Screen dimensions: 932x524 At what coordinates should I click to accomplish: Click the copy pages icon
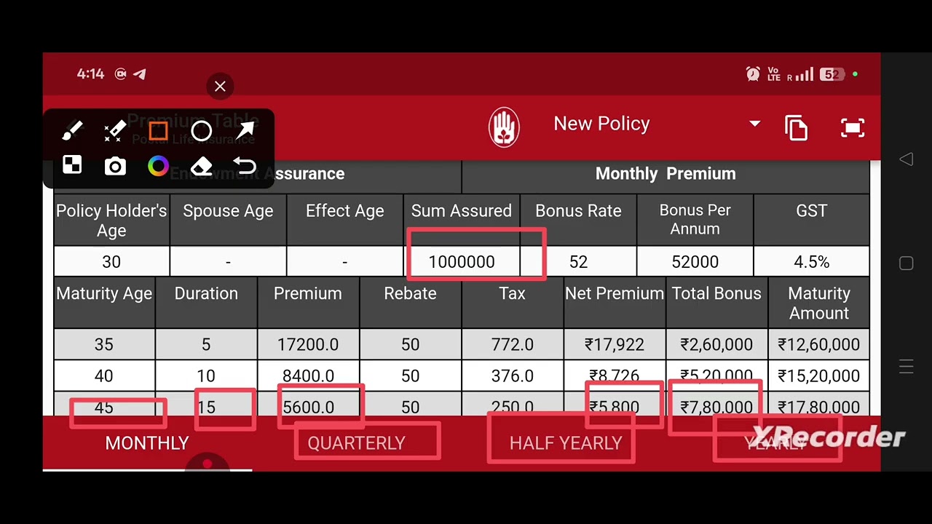[797, 128]
